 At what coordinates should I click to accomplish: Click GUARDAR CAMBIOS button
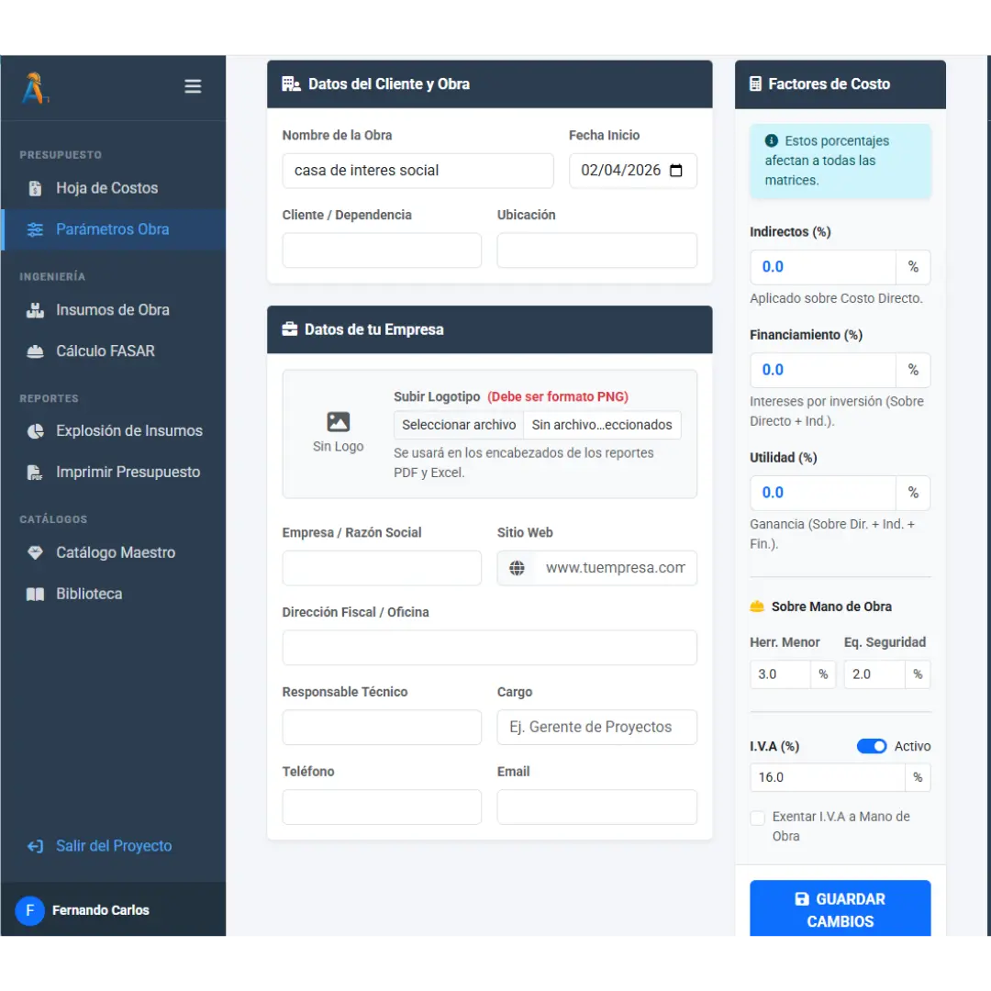coord(840,908)
